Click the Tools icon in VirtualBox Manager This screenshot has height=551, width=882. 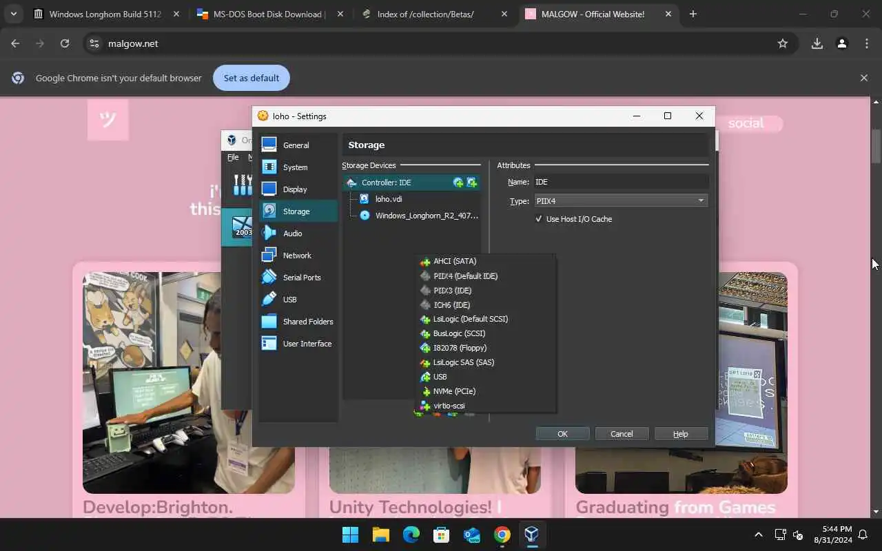pyautogui.click(x=242, y=185)
